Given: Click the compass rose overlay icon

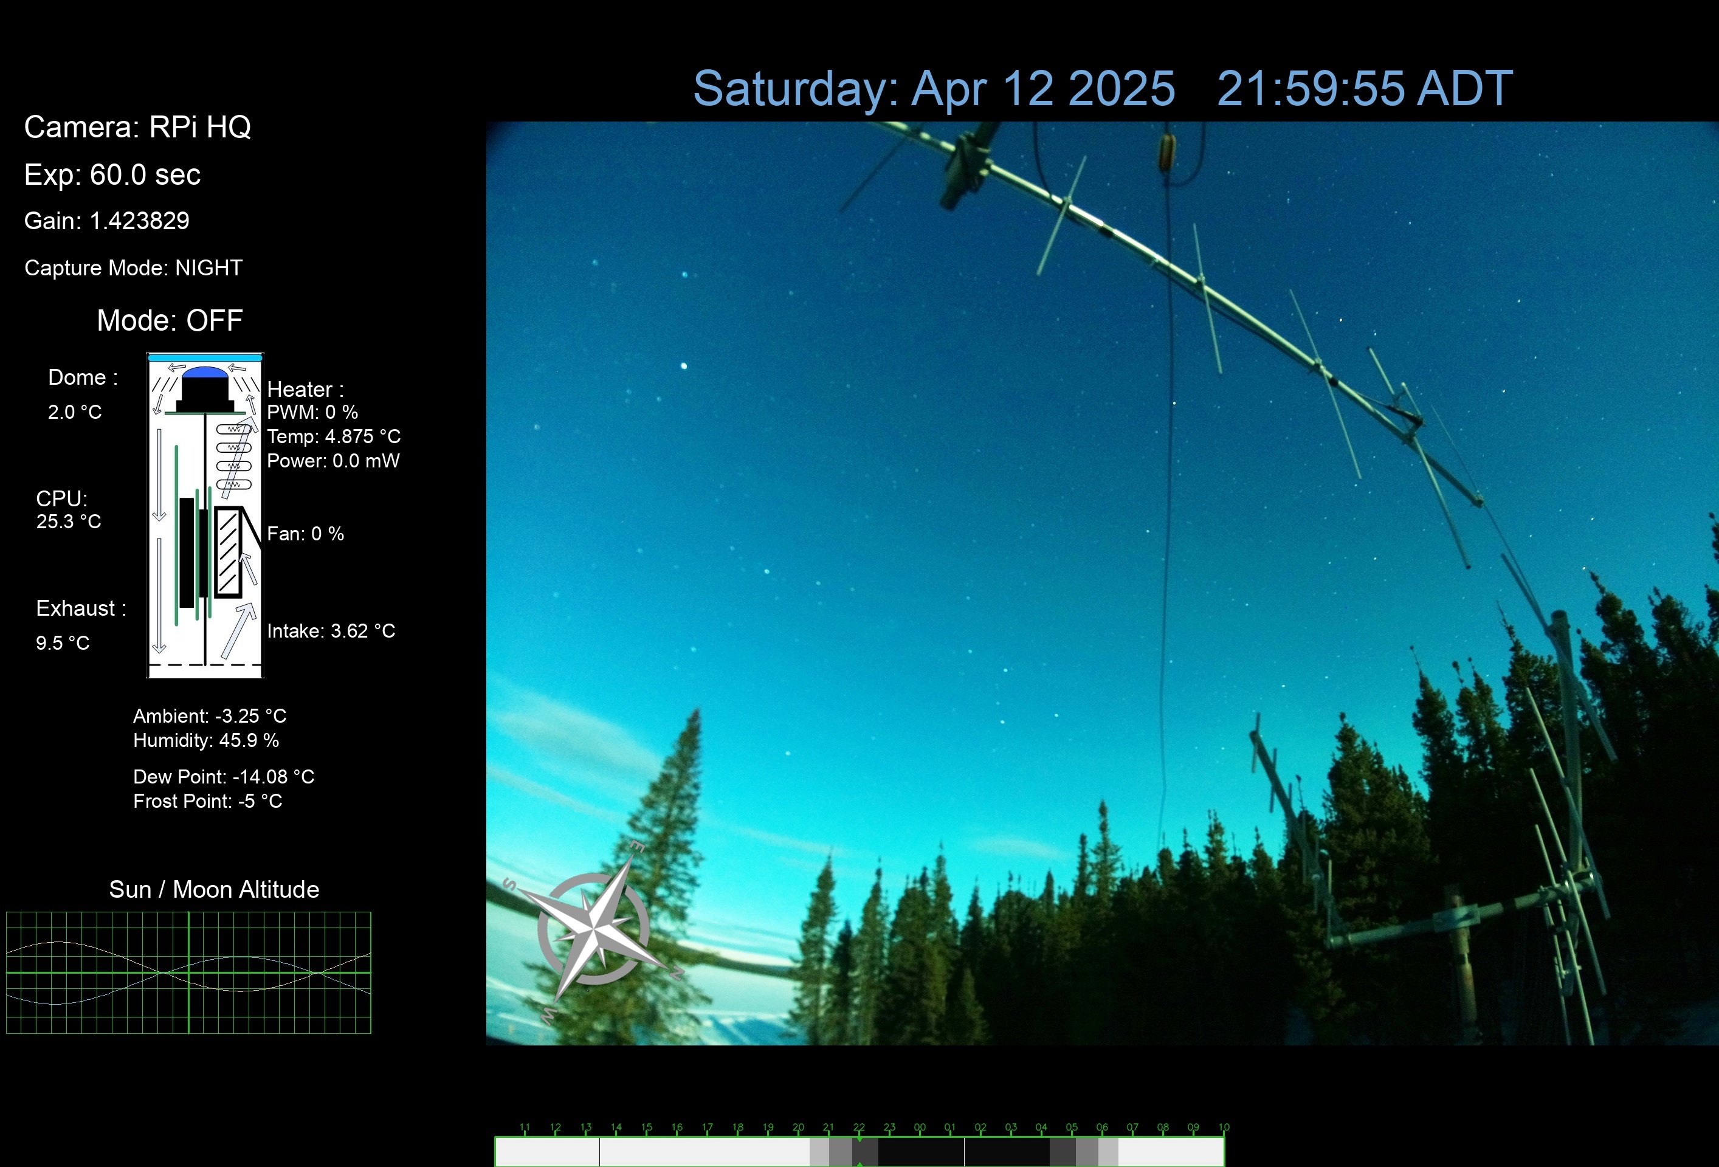Looking at the screenshot, I should pos(593,928).
